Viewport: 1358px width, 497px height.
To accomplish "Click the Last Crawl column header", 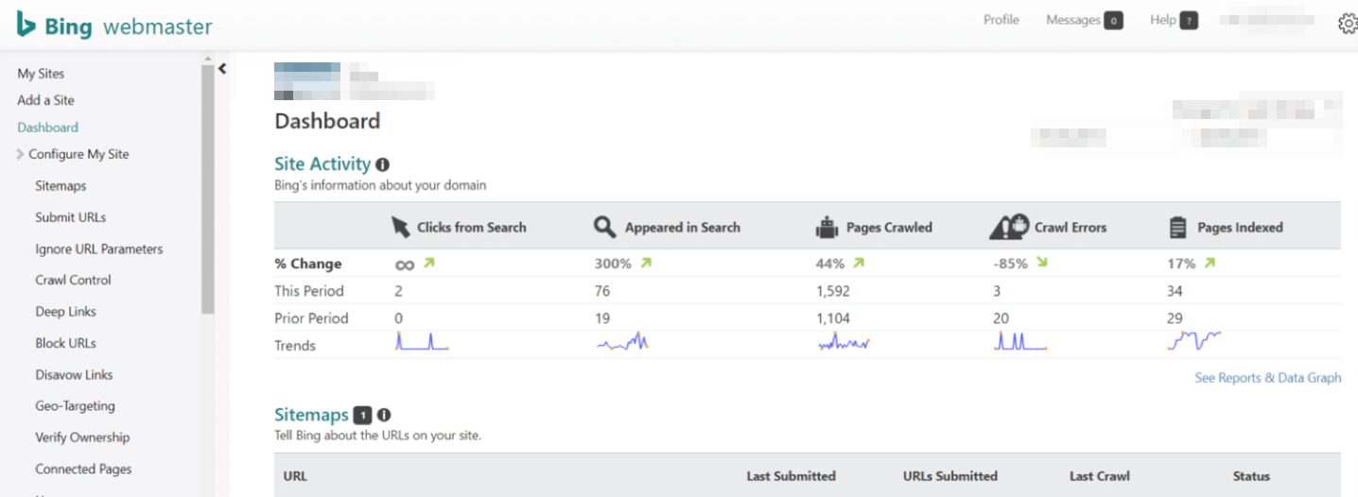I will (1100, 476).
